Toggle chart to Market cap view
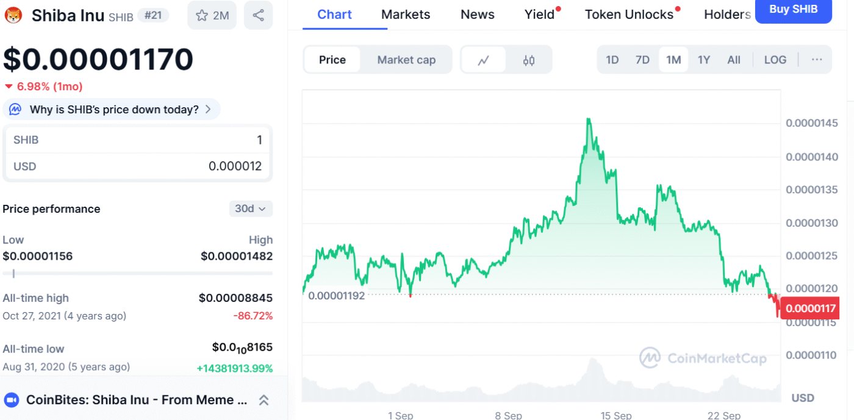Image resolution: width=854 pixels, height=420 pixels. pyautogui.click(x=406, y=60)
